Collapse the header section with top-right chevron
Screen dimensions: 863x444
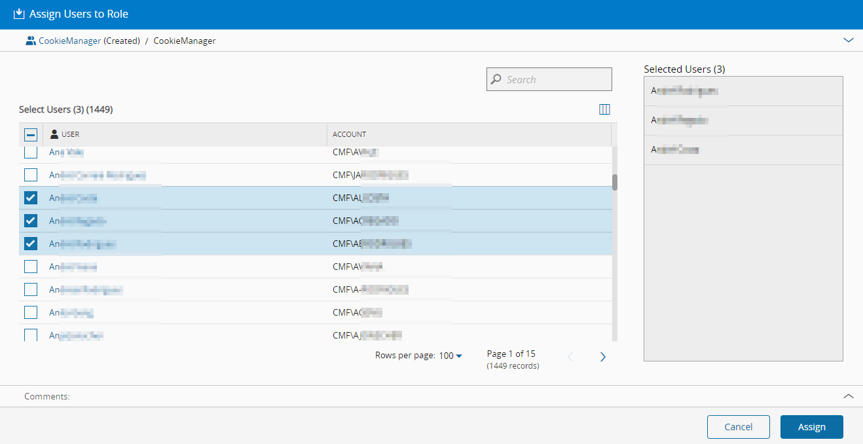(x=849, y=40)
